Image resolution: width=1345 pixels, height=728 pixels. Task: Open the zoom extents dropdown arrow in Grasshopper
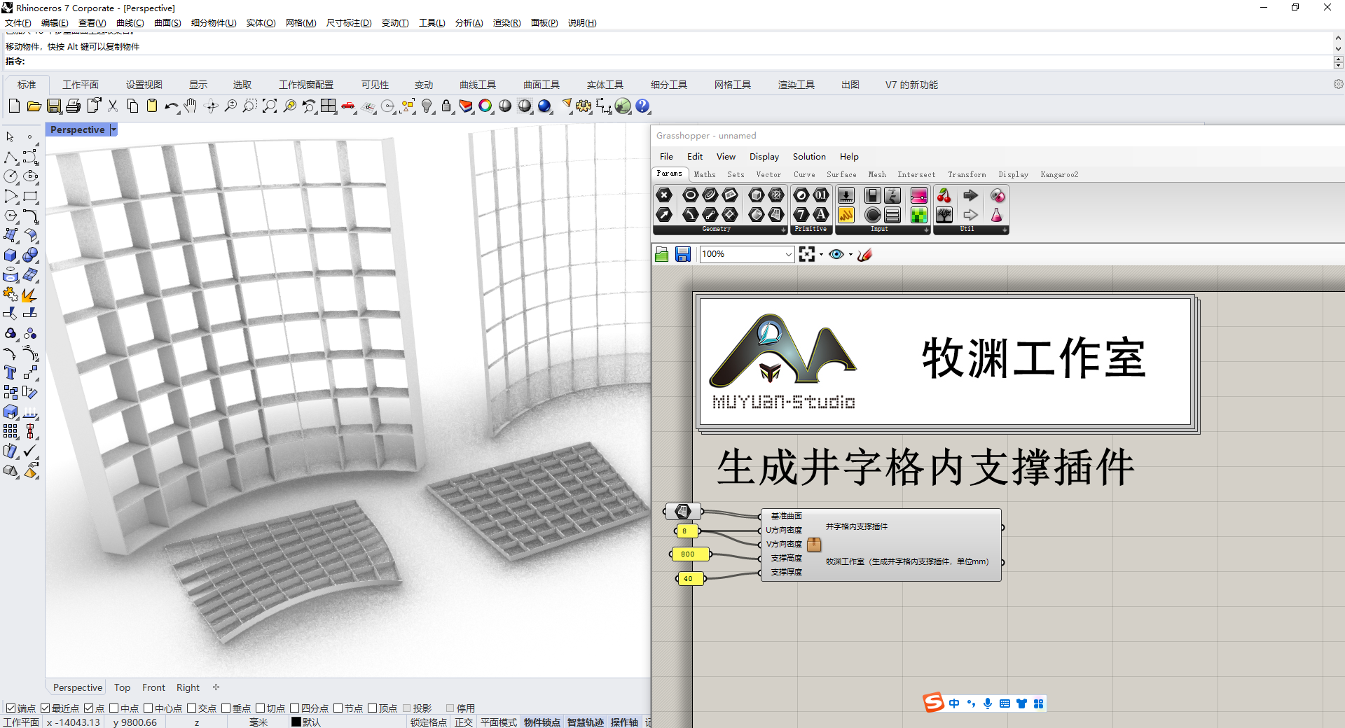[x=821, y=255]
